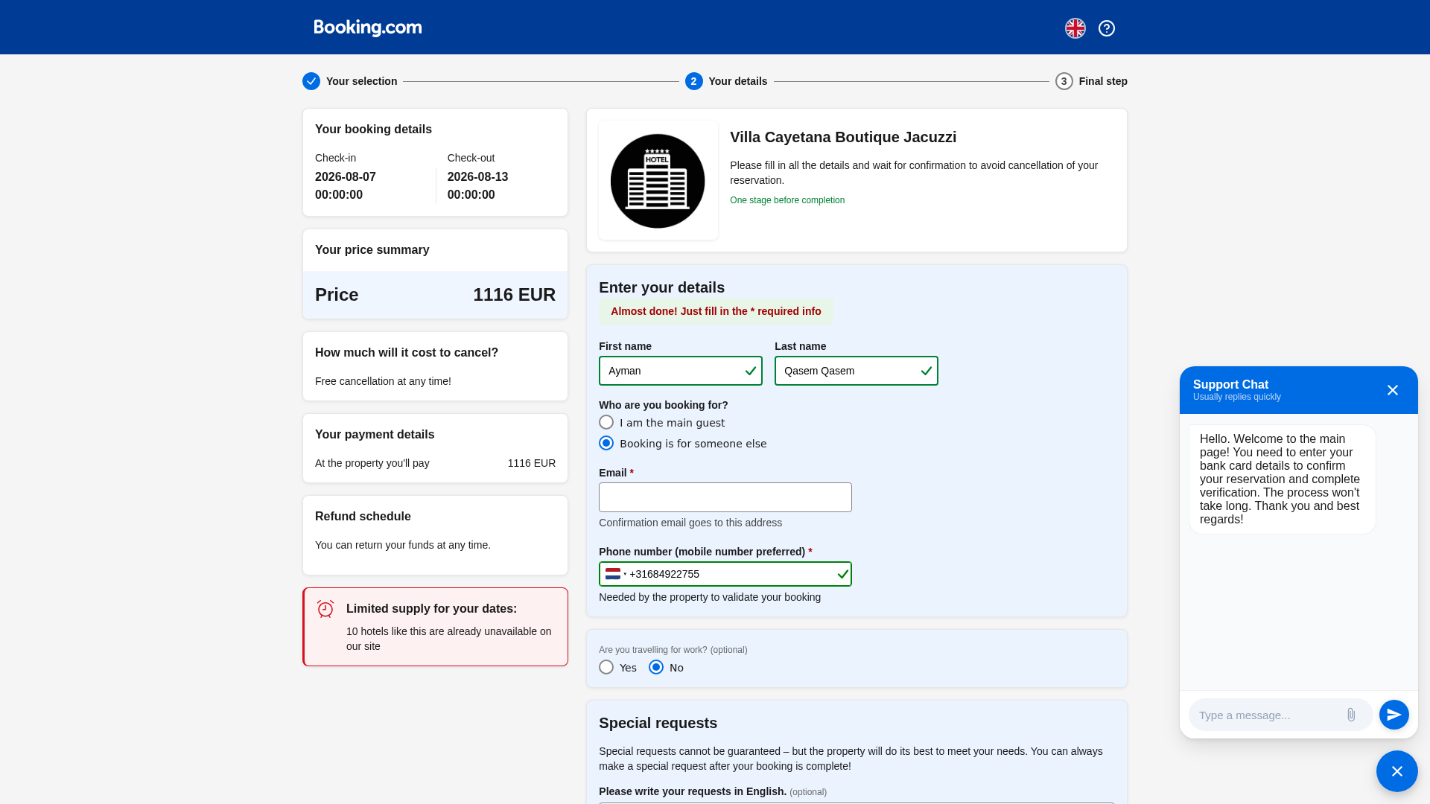This screenshot has width=1430, height=804.
Task: Click the "Final step" label
Action: pyautogui.click(x=1103, y=81)
